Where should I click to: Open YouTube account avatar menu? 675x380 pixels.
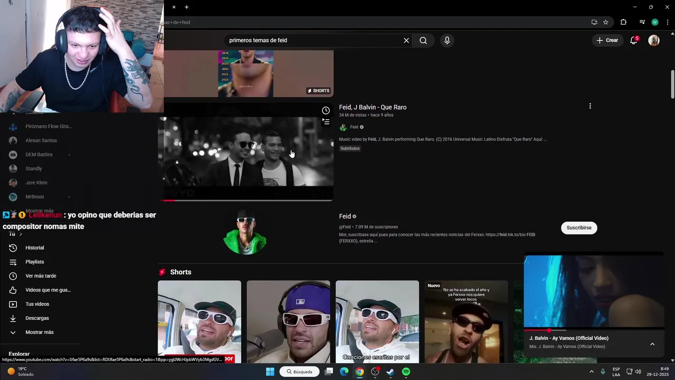point(654,40)
